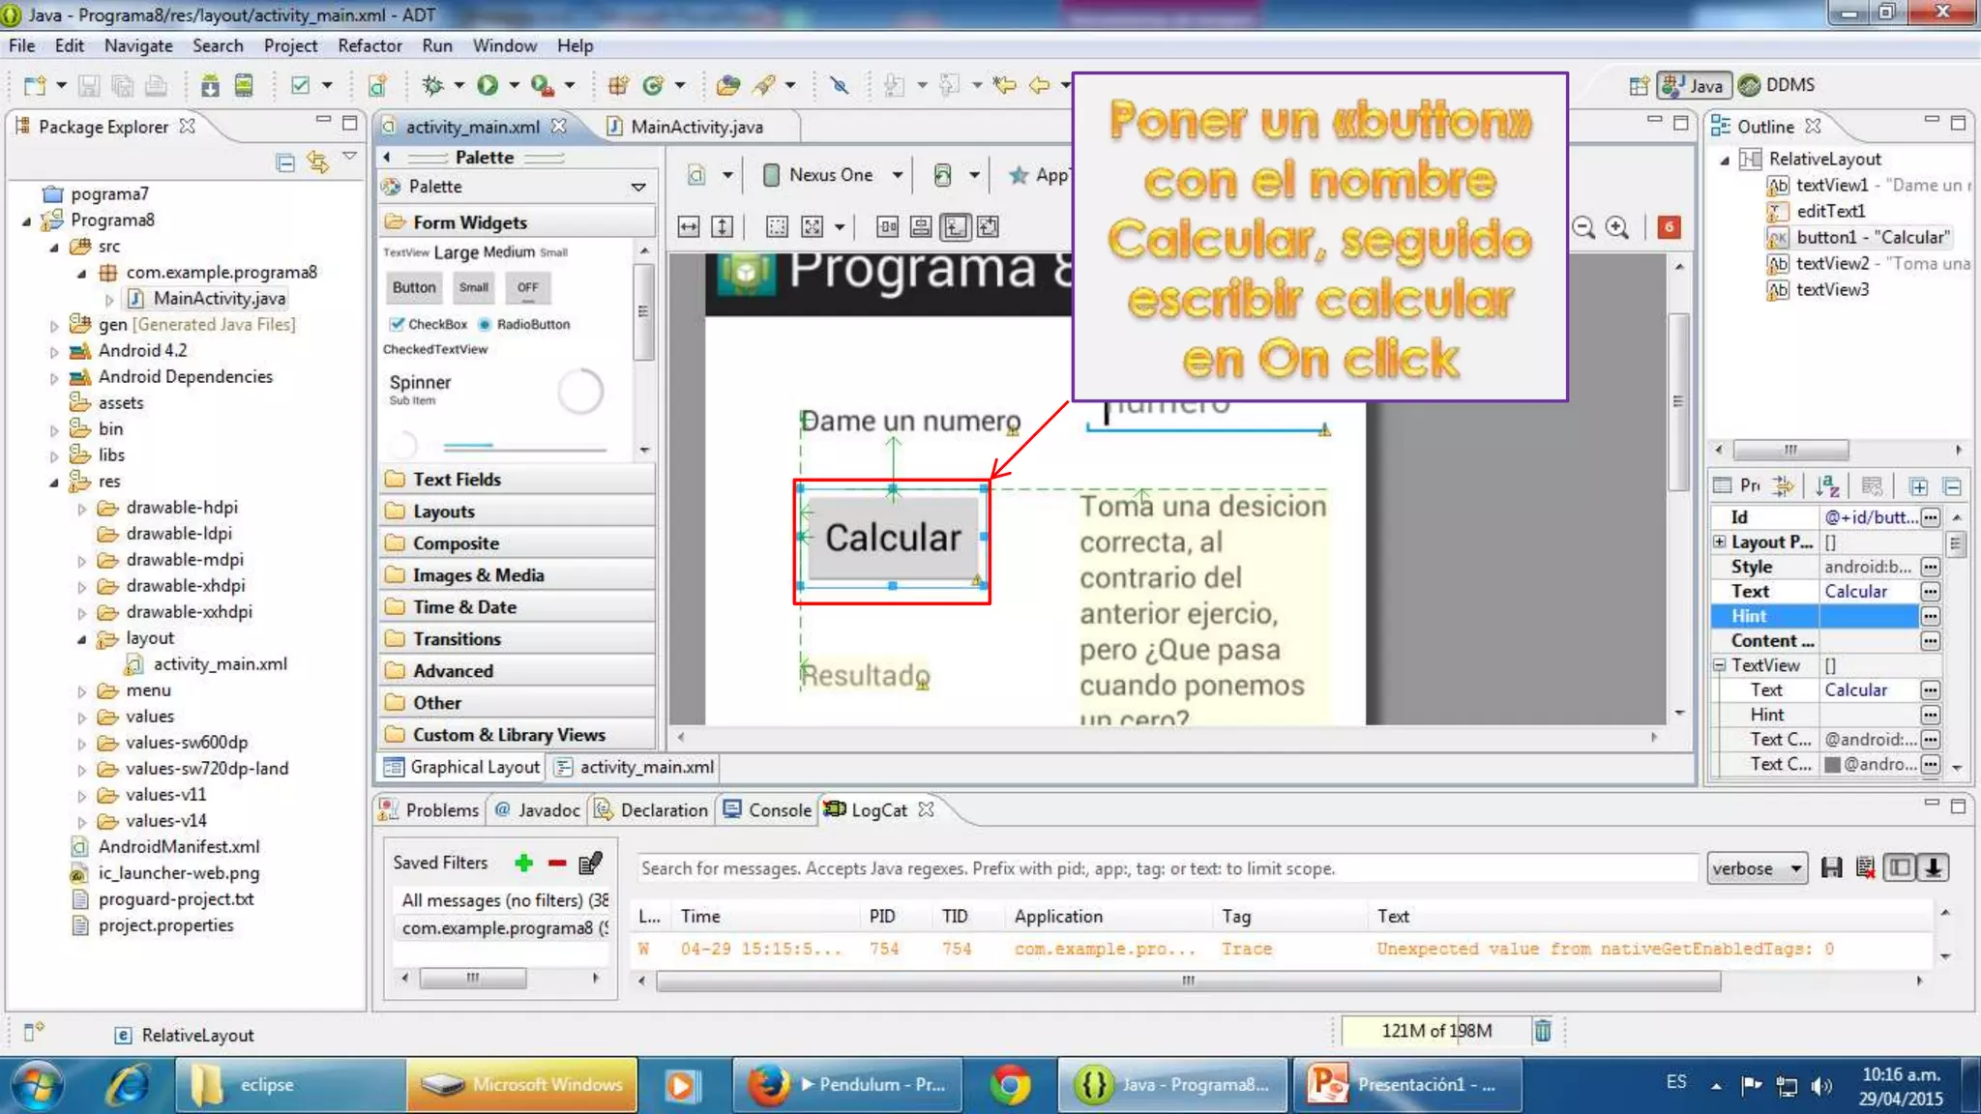Viewport: 1981px width, 1114px height.
Task: Click the garbage collector trash icon
Action: (x=1543, y=1031)
